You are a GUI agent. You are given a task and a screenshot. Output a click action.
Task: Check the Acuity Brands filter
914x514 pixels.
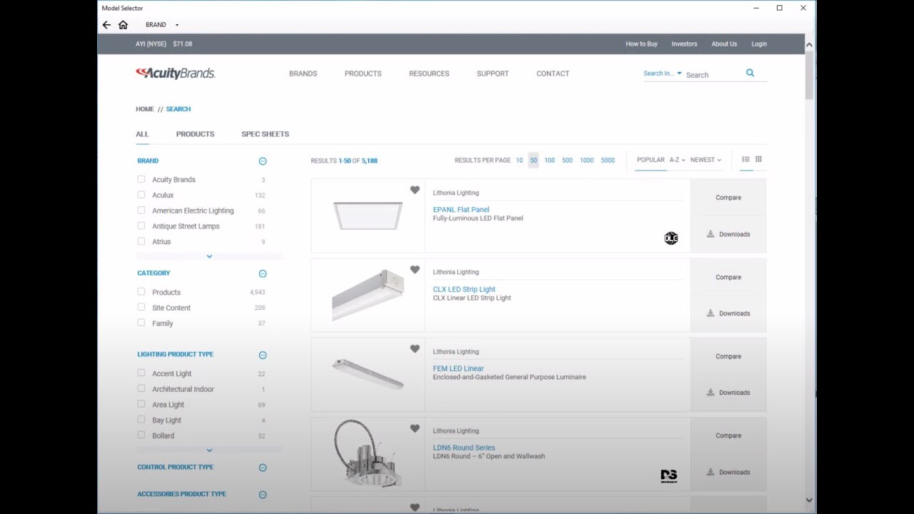[141, 180]
